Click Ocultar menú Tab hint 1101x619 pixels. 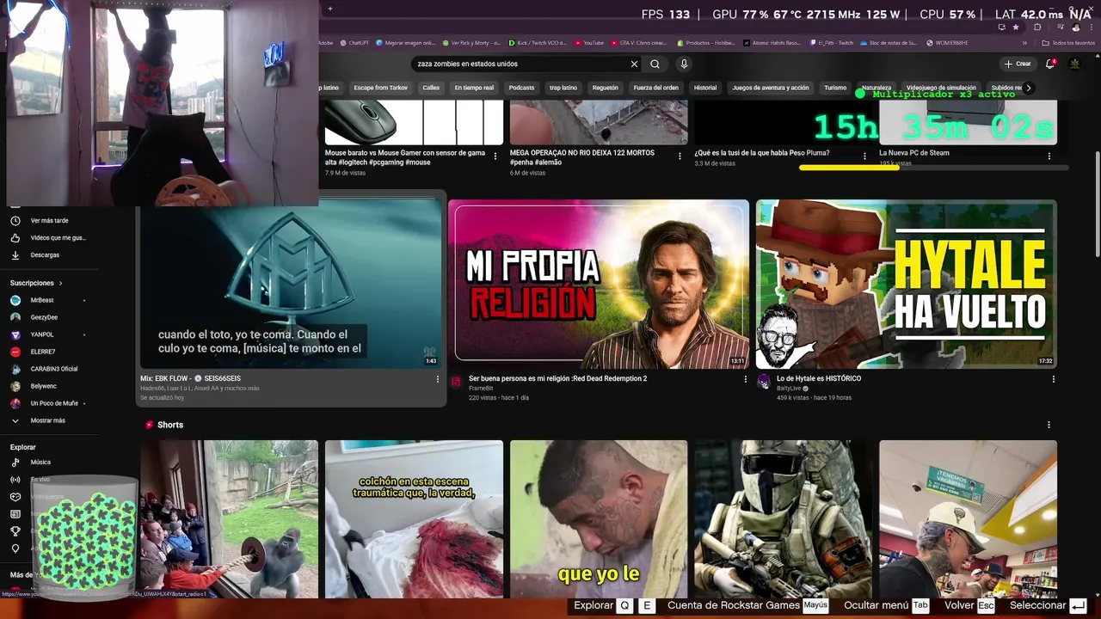click(887, 605)
